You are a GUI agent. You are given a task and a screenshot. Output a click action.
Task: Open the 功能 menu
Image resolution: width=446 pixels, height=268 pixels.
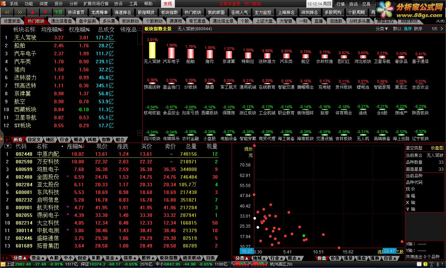coord(29,4)
